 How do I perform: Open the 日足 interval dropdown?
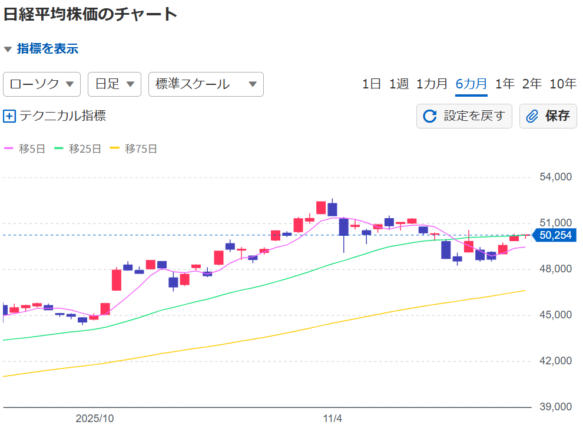[114, 84]
